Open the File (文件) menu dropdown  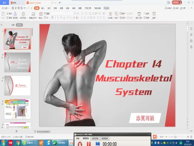tap(5, 8)
